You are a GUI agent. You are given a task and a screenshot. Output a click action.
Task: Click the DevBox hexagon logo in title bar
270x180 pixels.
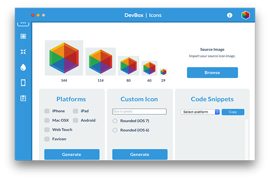(x=246, y=15)
